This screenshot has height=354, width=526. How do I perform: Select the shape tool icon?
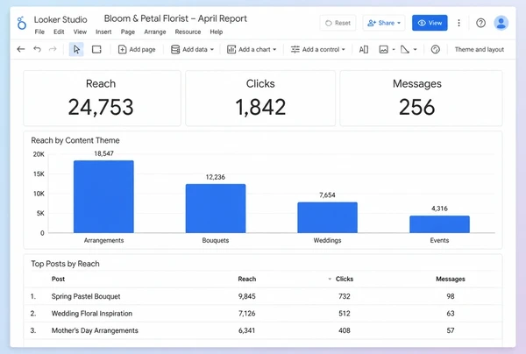(405, 50)
